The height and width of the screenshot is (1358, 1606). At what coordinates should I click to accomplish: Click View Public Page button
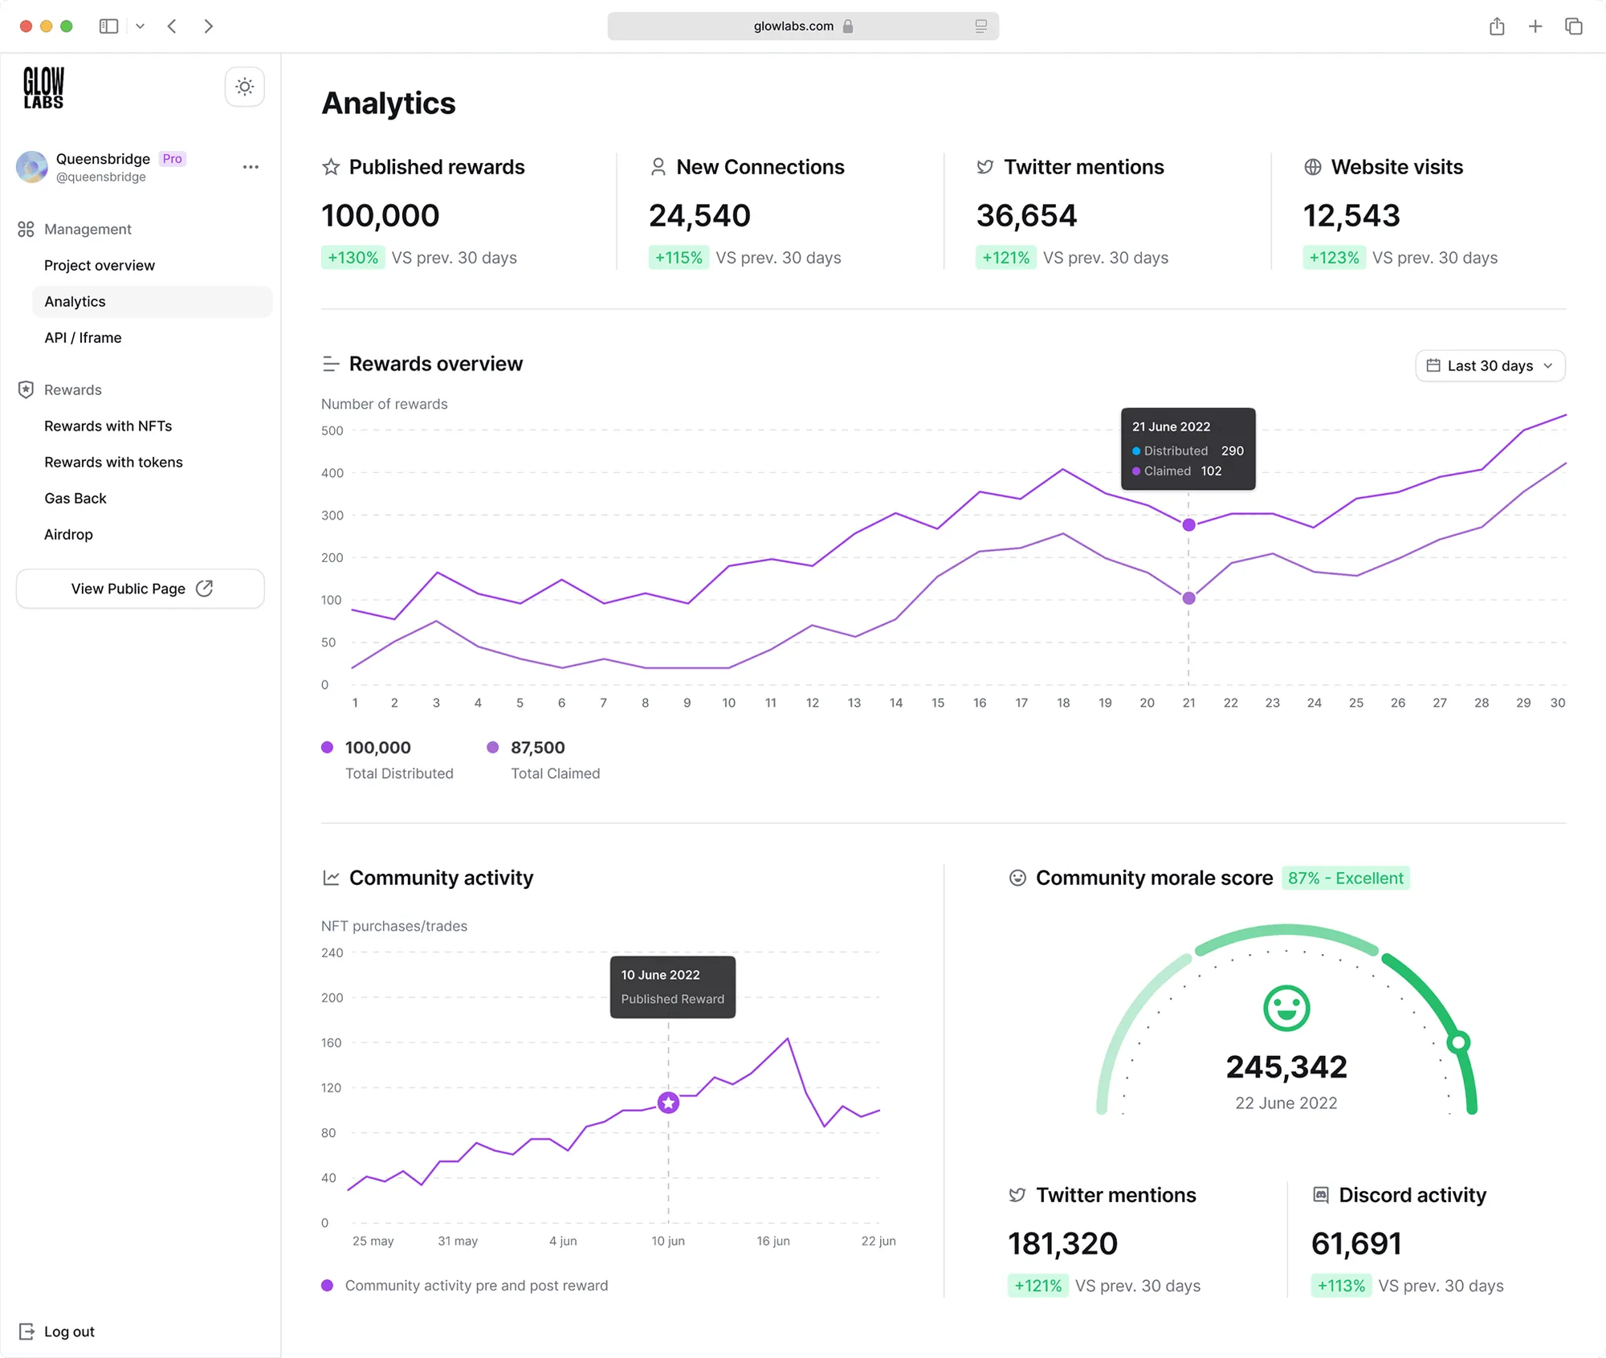click(x=141, y=589)
